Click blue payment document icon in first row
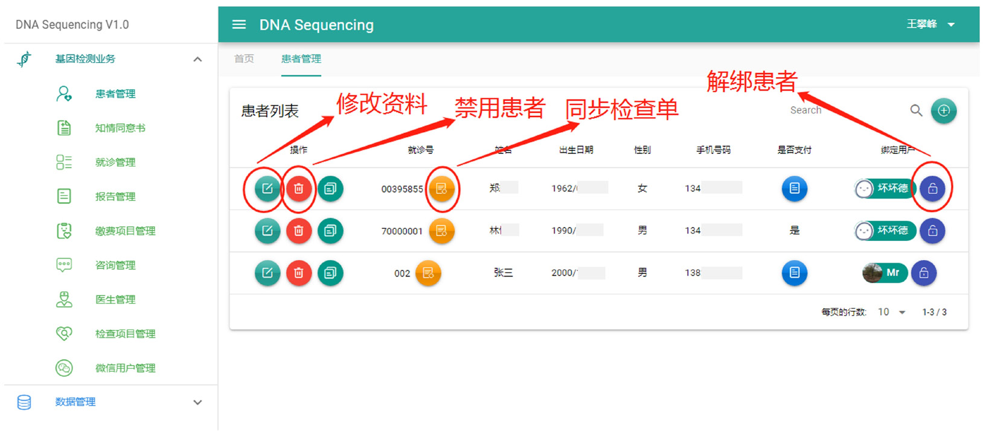 (x=794, y=189)
